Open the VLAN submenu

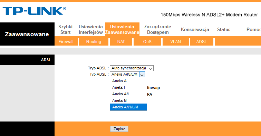[175, 42]
